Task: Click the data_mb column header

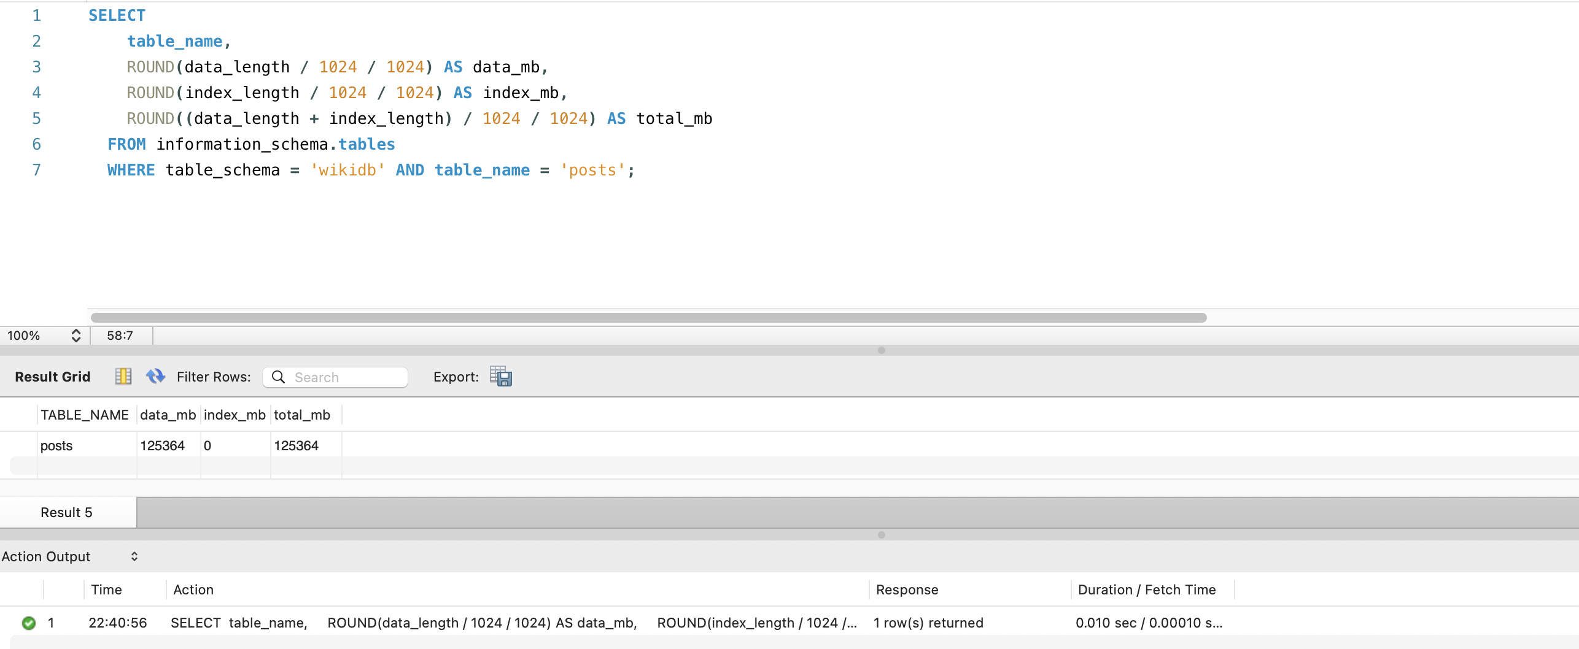Action: [x=168, y=415]
